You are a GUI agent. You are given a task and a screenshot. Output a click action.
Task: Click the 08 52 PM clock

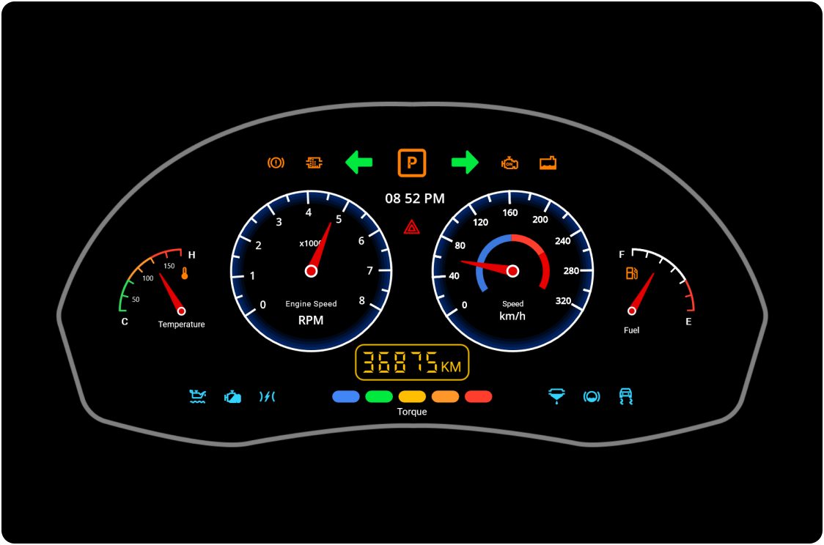[415, 199]
